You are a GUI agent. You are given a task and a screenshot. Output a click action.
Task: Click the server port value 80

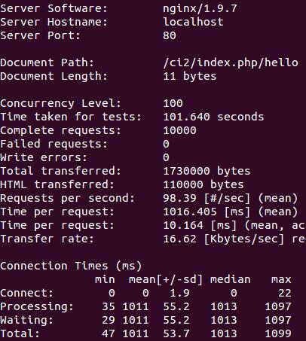click(170, 35)
